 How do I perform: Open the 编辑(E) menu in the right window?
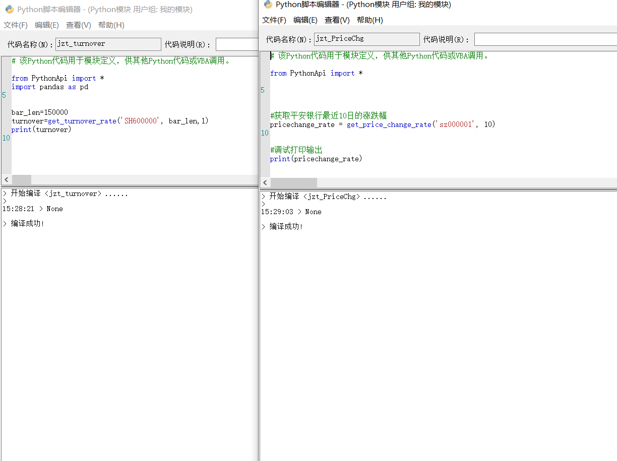tap(305, 20)
